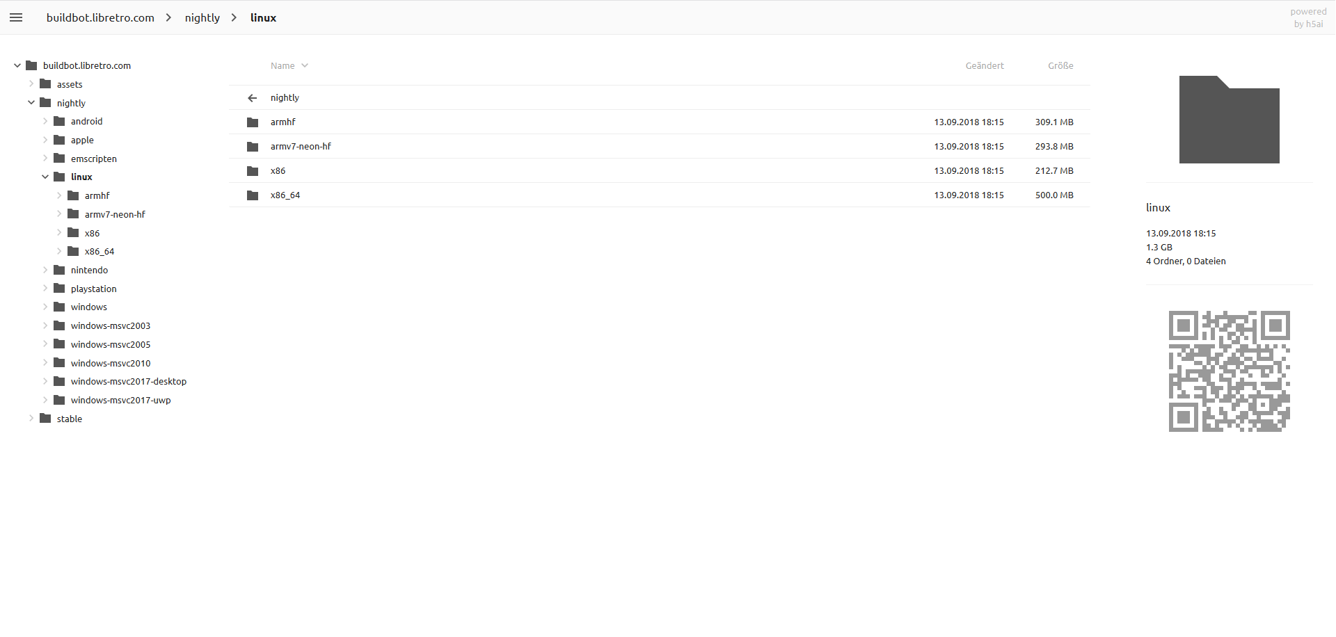Click stable folder icon in tree
This screenshot has height=637, width=1336.
click(45, 418)
